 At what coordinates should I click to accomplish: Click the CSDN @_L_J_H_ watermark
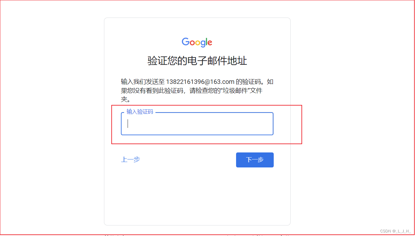[x=396, y=231]
